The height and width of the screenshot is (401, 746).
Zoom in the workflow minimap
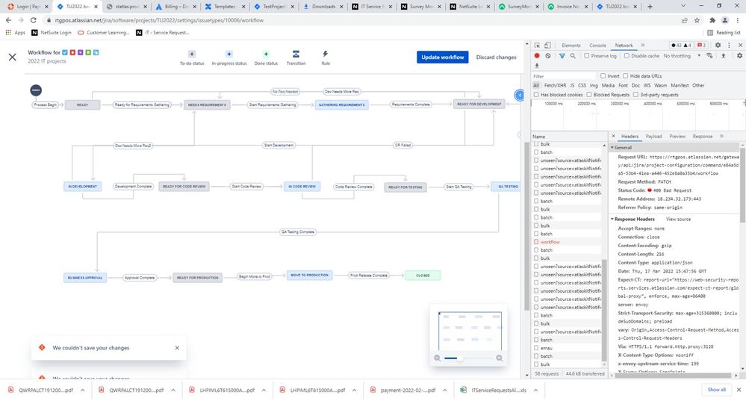(499, 358)
